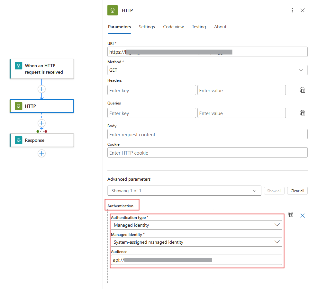The height and width of the screenshot is (289, 309).
Task: Switch to the Settings tab
Action: (147, 27)
